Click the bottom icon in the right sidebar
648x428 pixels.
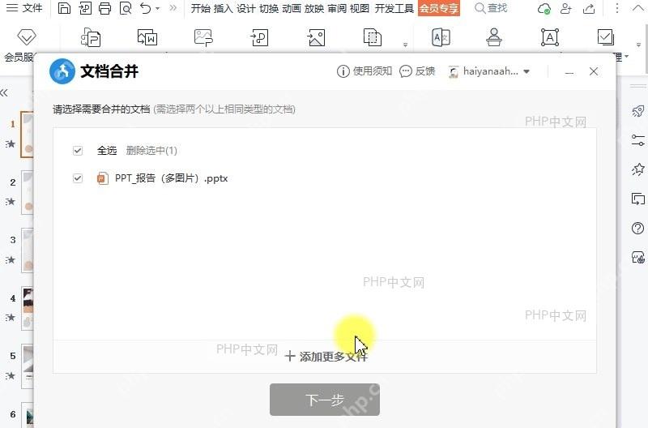click(x=638, y=257)
